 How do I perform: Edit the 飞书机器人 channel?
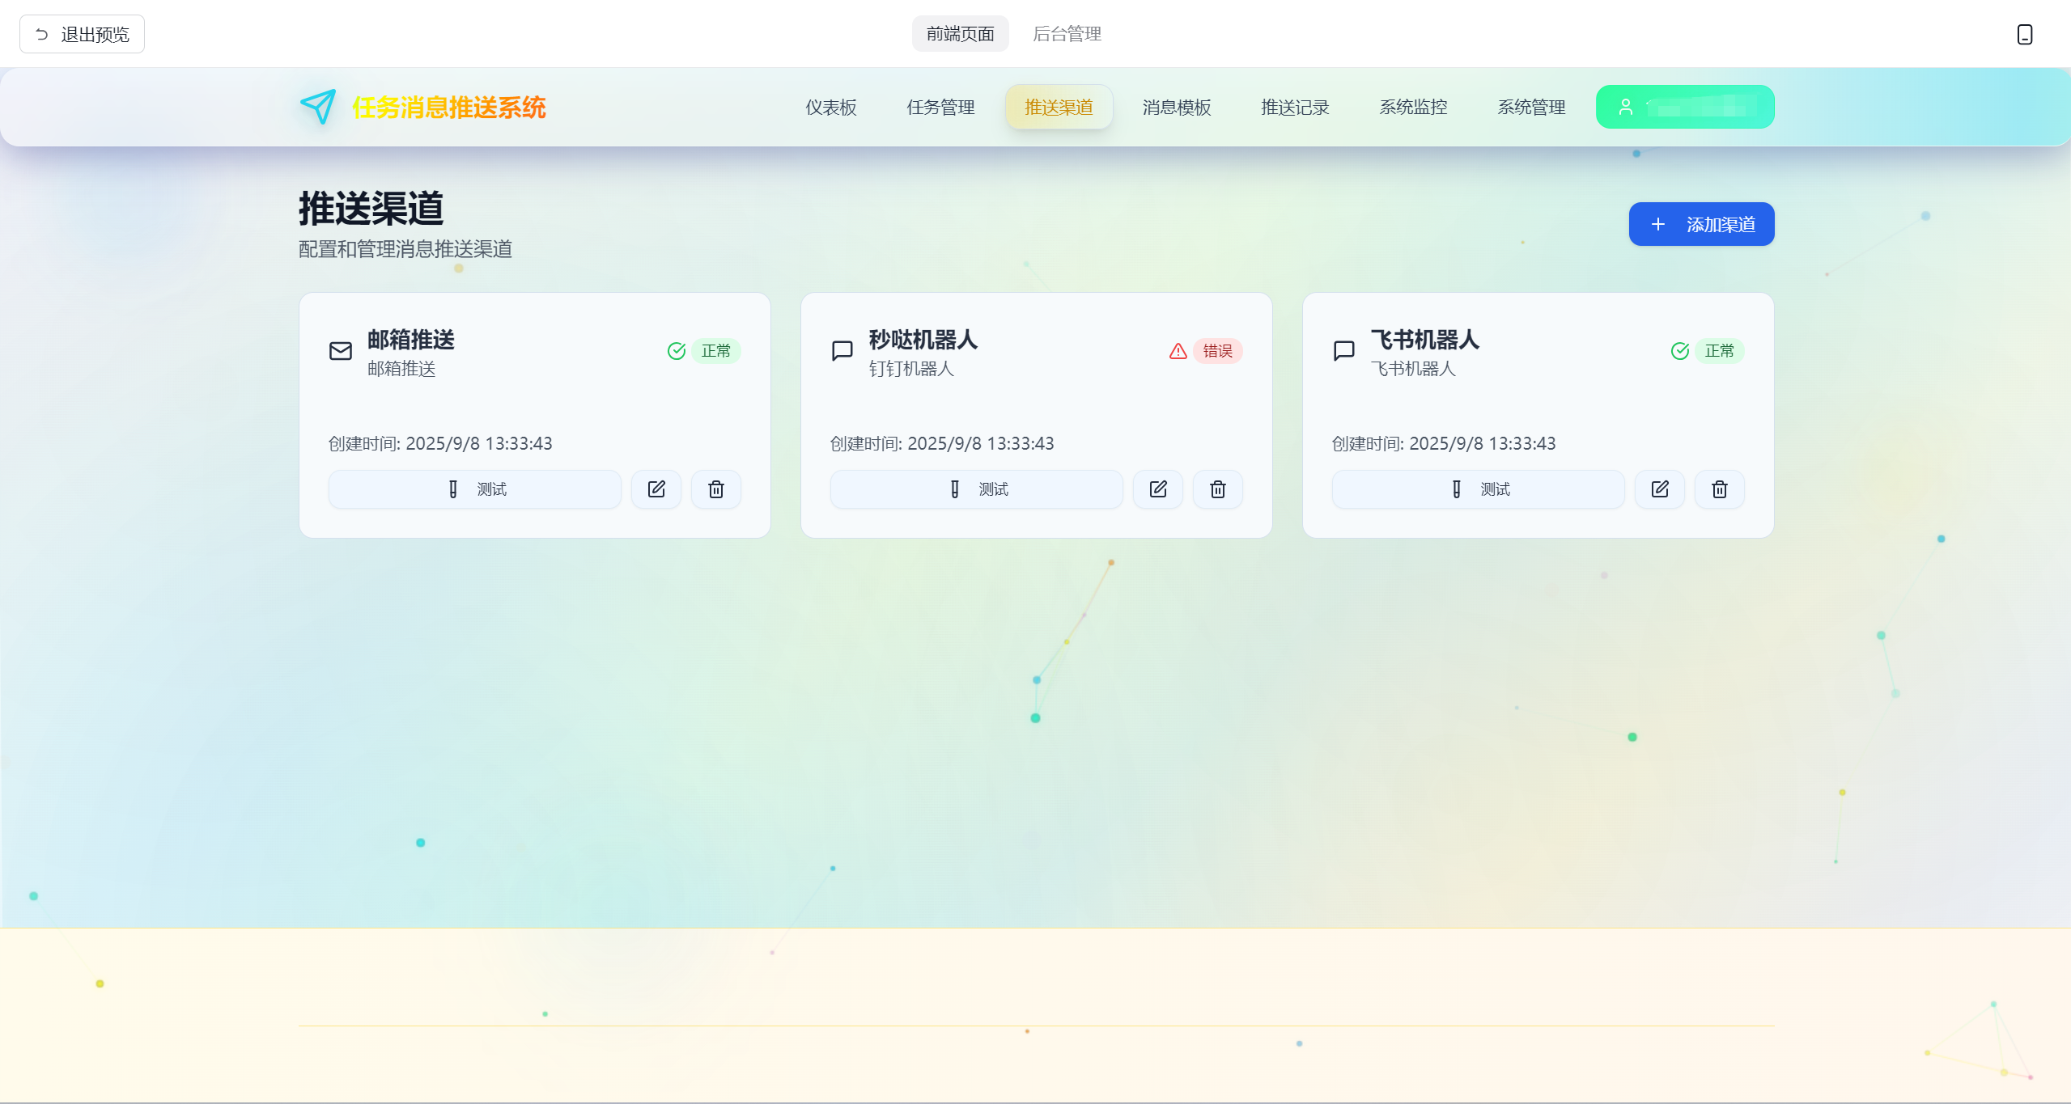click(x=1660, y=489)
